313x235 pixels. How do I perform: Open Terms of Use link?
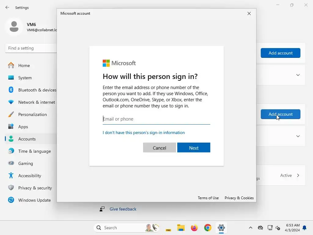click(208, 198)
